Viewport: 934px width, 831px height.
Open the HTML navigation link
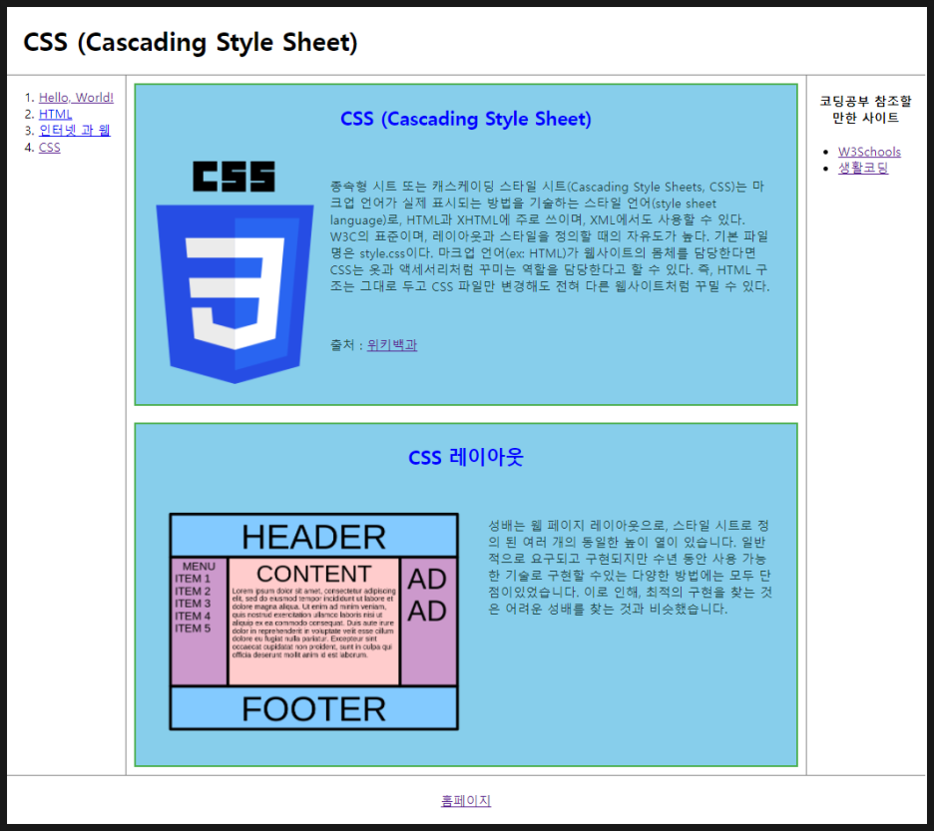tap(56, 114)
